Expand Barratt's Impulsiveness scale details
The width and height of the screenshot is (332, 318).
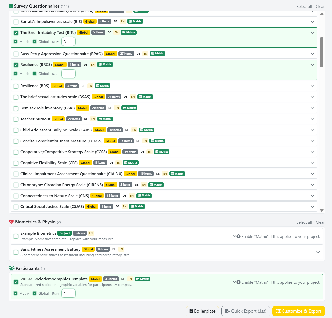[x=312, y=22]
